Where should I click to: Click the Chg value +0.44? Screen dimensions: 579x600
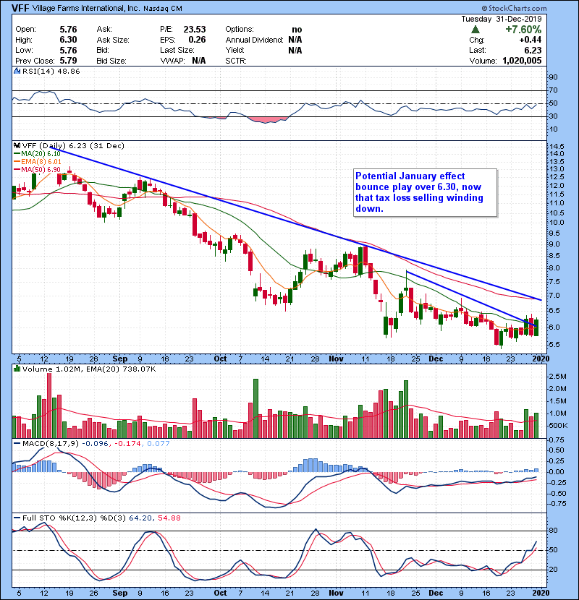pos(531,40)
